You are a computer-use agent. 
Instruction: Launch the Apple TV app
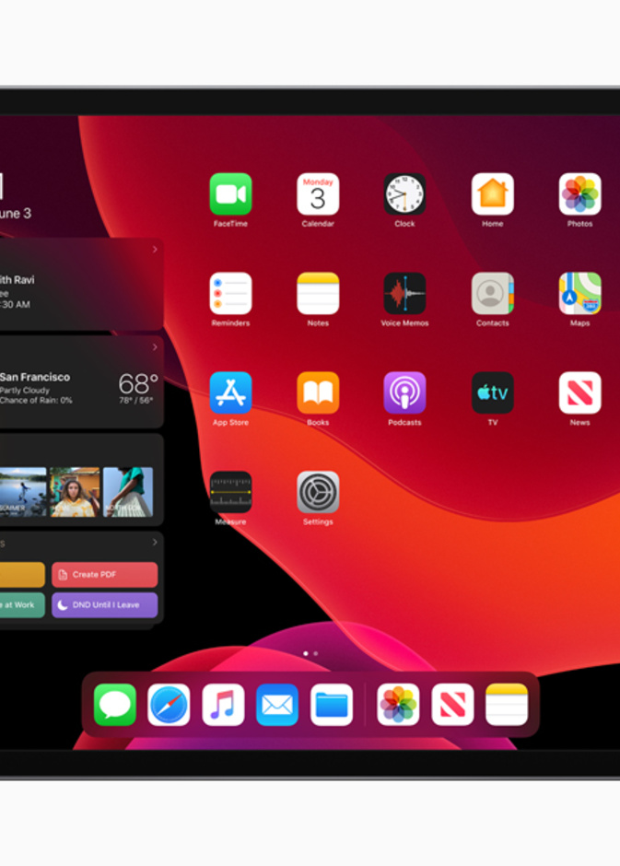click(493, 392)
